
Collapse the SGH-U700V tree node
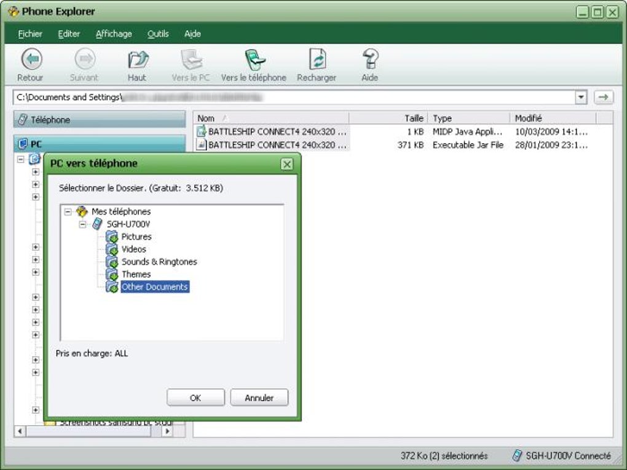click(82, 224)
